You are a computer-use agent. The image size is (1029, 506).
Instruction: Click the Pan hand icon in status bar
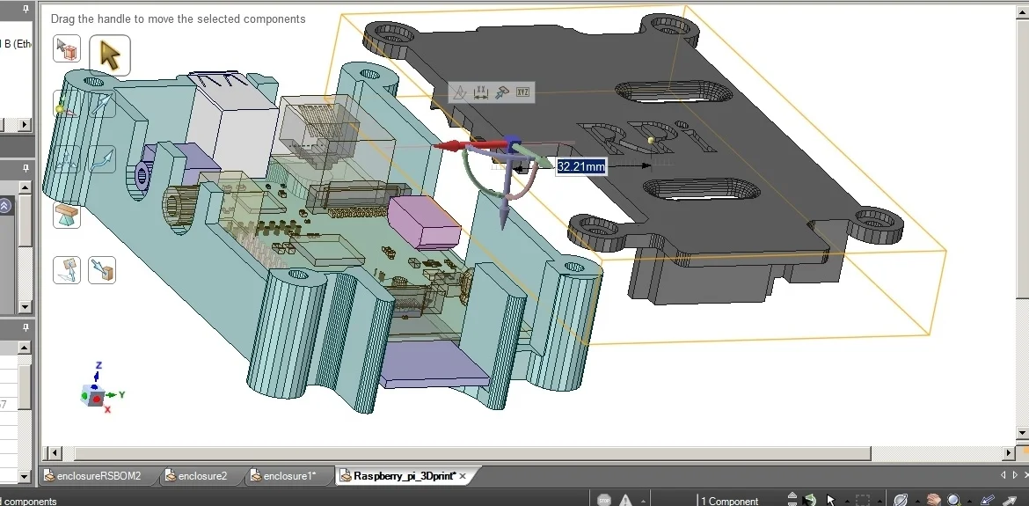(x=934, y=500)
